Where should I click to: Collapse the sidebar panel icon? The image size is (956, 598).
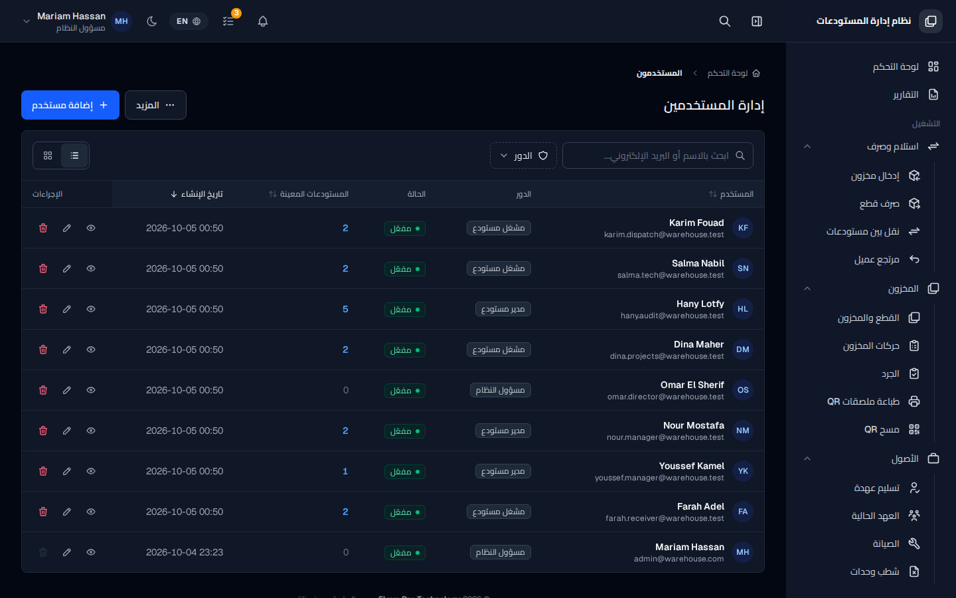tap(757, 21)
